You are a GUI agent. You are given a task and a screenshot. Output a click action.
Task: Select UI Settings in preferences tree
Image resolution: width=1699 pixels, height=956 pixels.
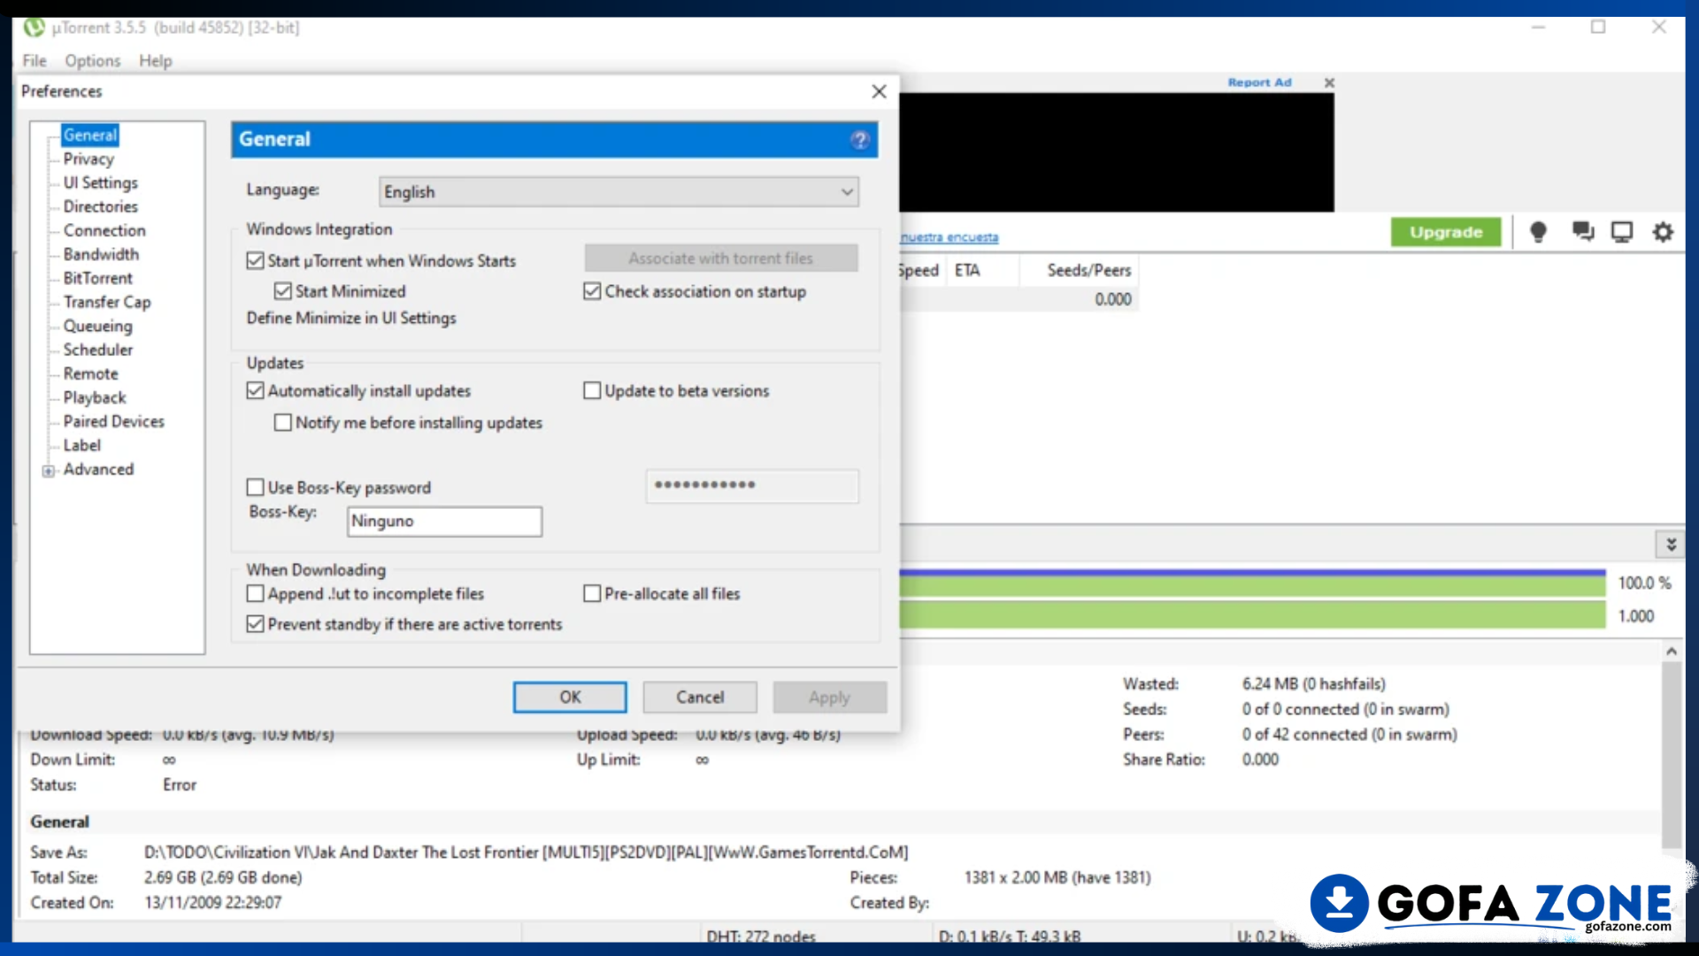pyautogui.click(x=100, y=182)
